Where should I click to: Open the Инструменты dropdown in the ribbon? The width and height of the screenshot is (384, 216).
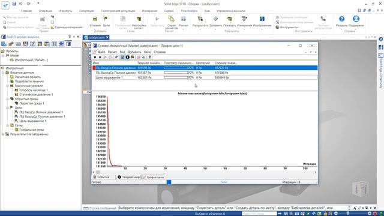tap(287, 27)
